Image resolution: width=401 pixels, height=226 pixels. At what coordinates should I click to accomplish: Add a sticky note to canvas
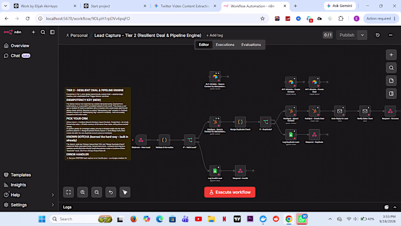point(391,81)
